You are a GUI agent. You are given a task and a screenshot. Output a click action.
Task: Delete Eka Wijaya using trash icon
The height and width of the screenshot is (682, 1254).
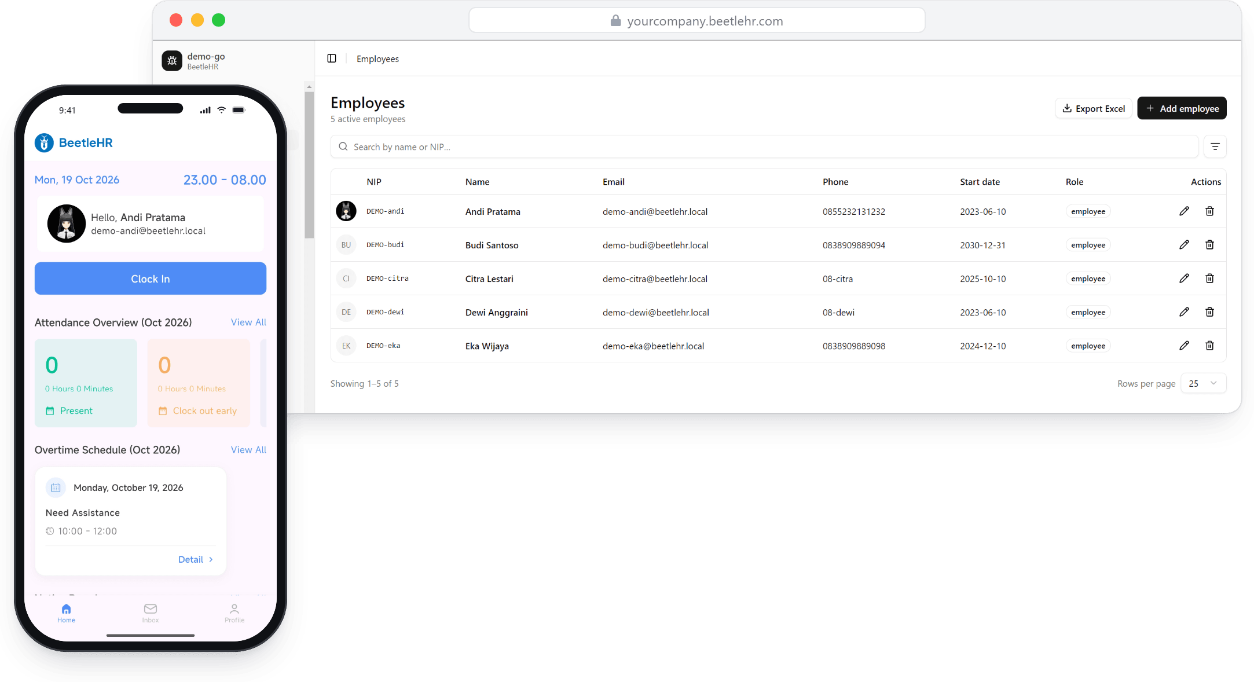pos(1209,346)
